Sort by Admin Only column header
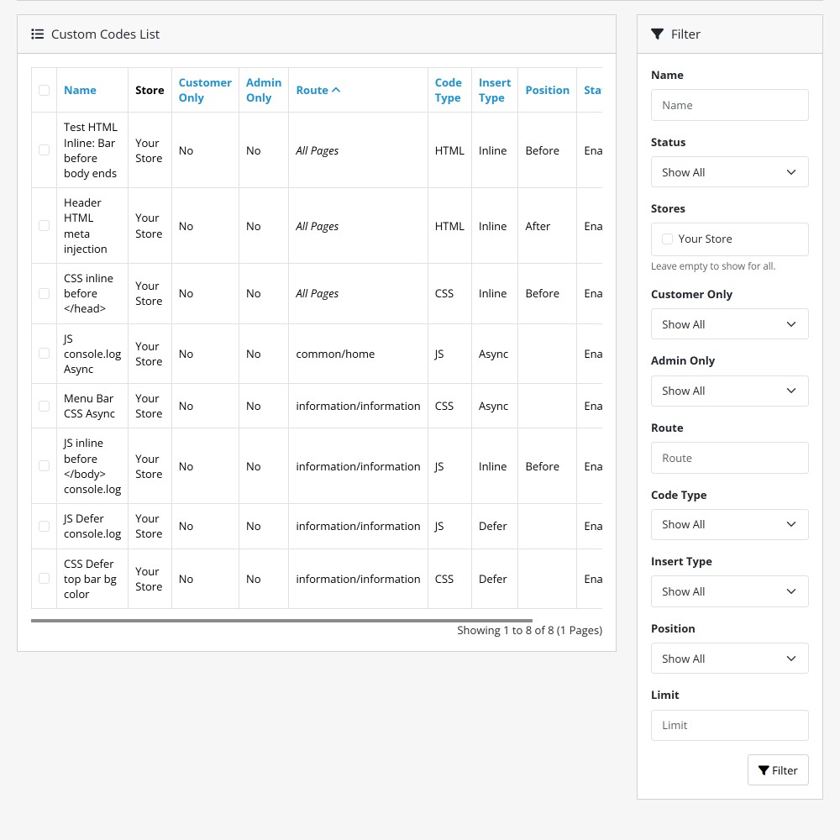This screenshot has height=840, width=840. click(x=263, y=90)
